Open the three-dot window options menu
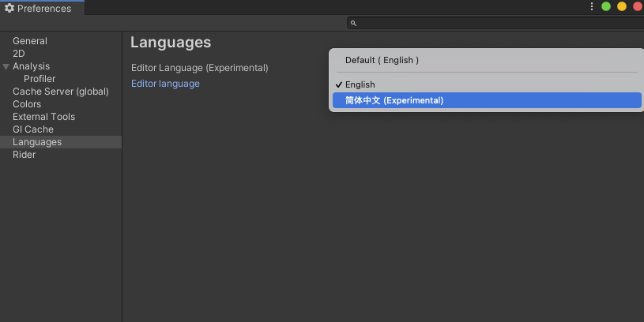 tap(591, 6)
